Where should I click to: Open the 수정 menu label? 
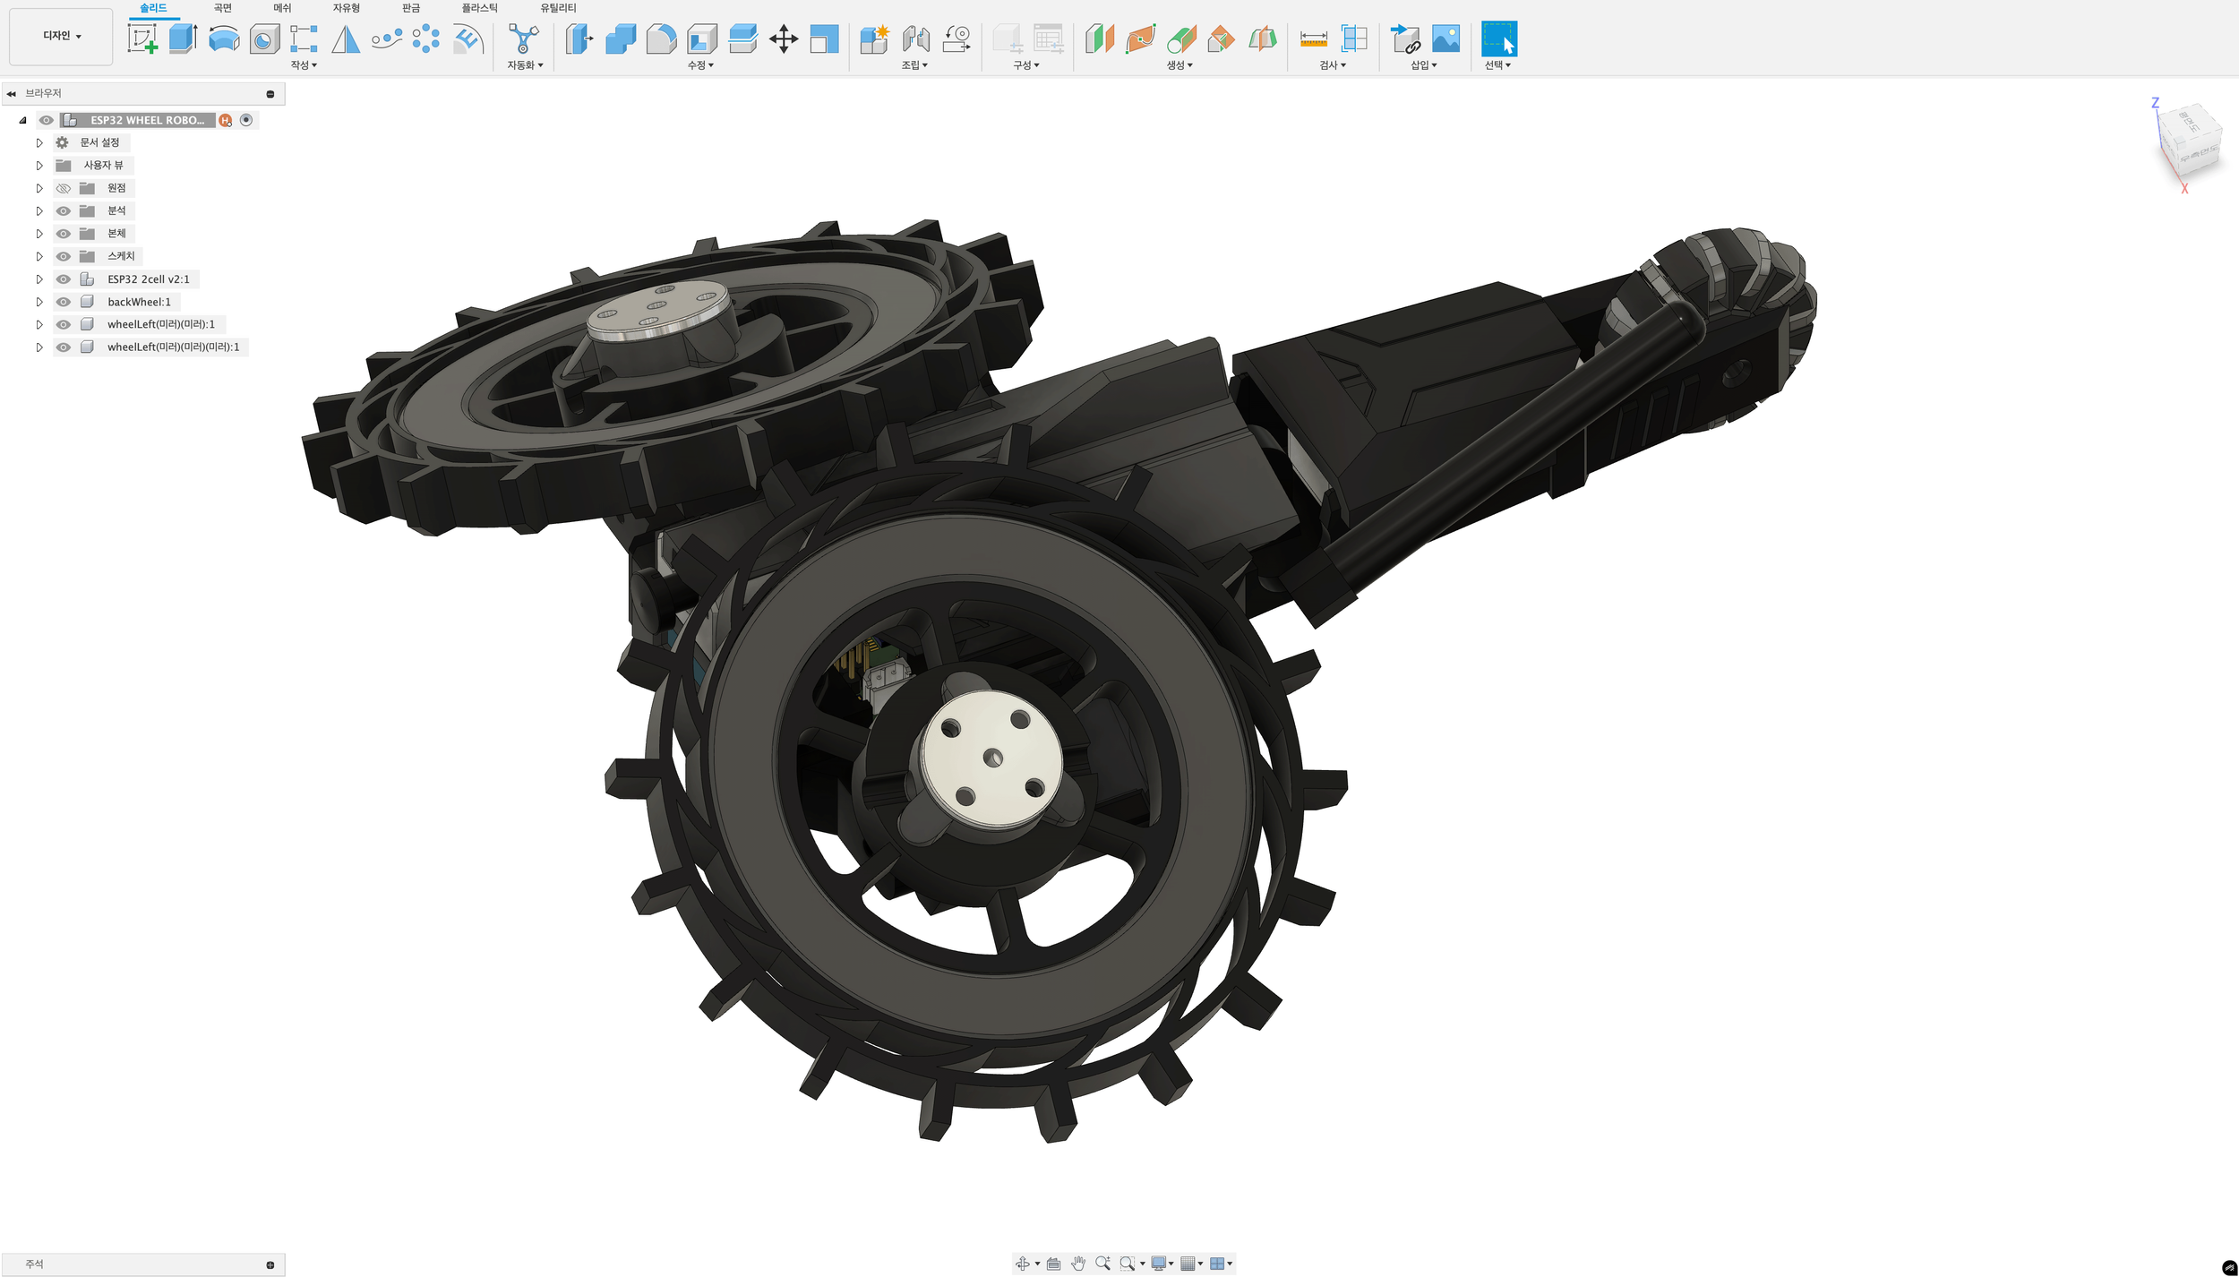(x=700, y=65)
